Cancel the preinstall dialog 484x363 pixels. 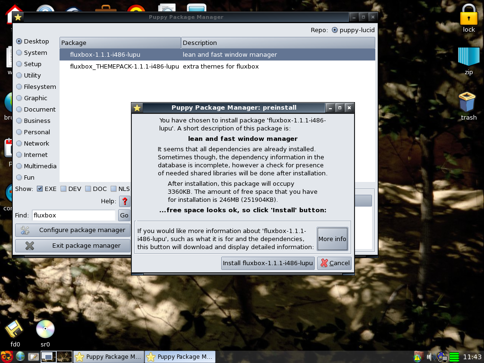(335, 263)
